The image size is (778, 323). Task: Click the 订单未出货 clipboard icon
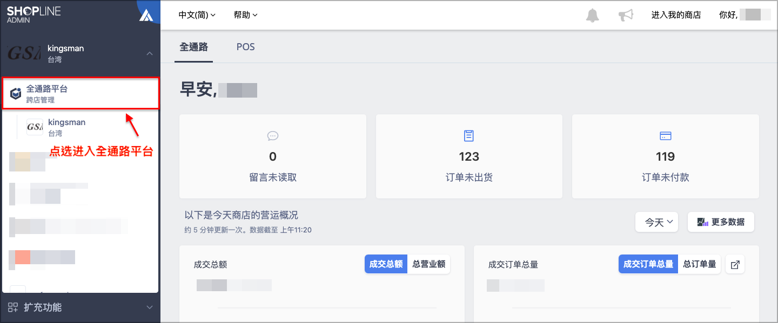[x=469, y=135]
